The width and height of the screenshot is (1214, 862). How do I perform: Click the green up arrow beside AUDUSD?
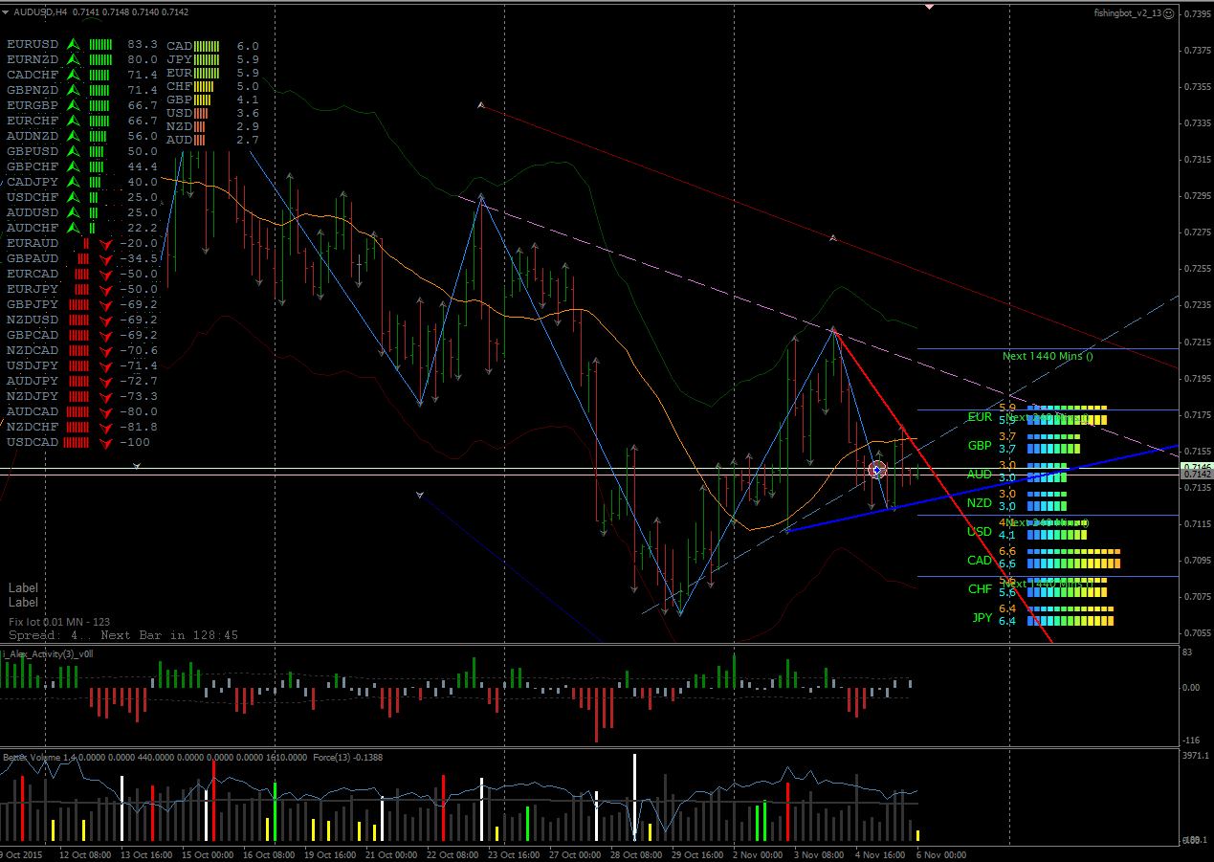pos(72,212)
